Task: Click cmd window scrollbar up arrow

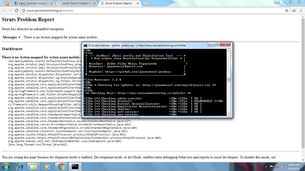Action: [228, 51]
